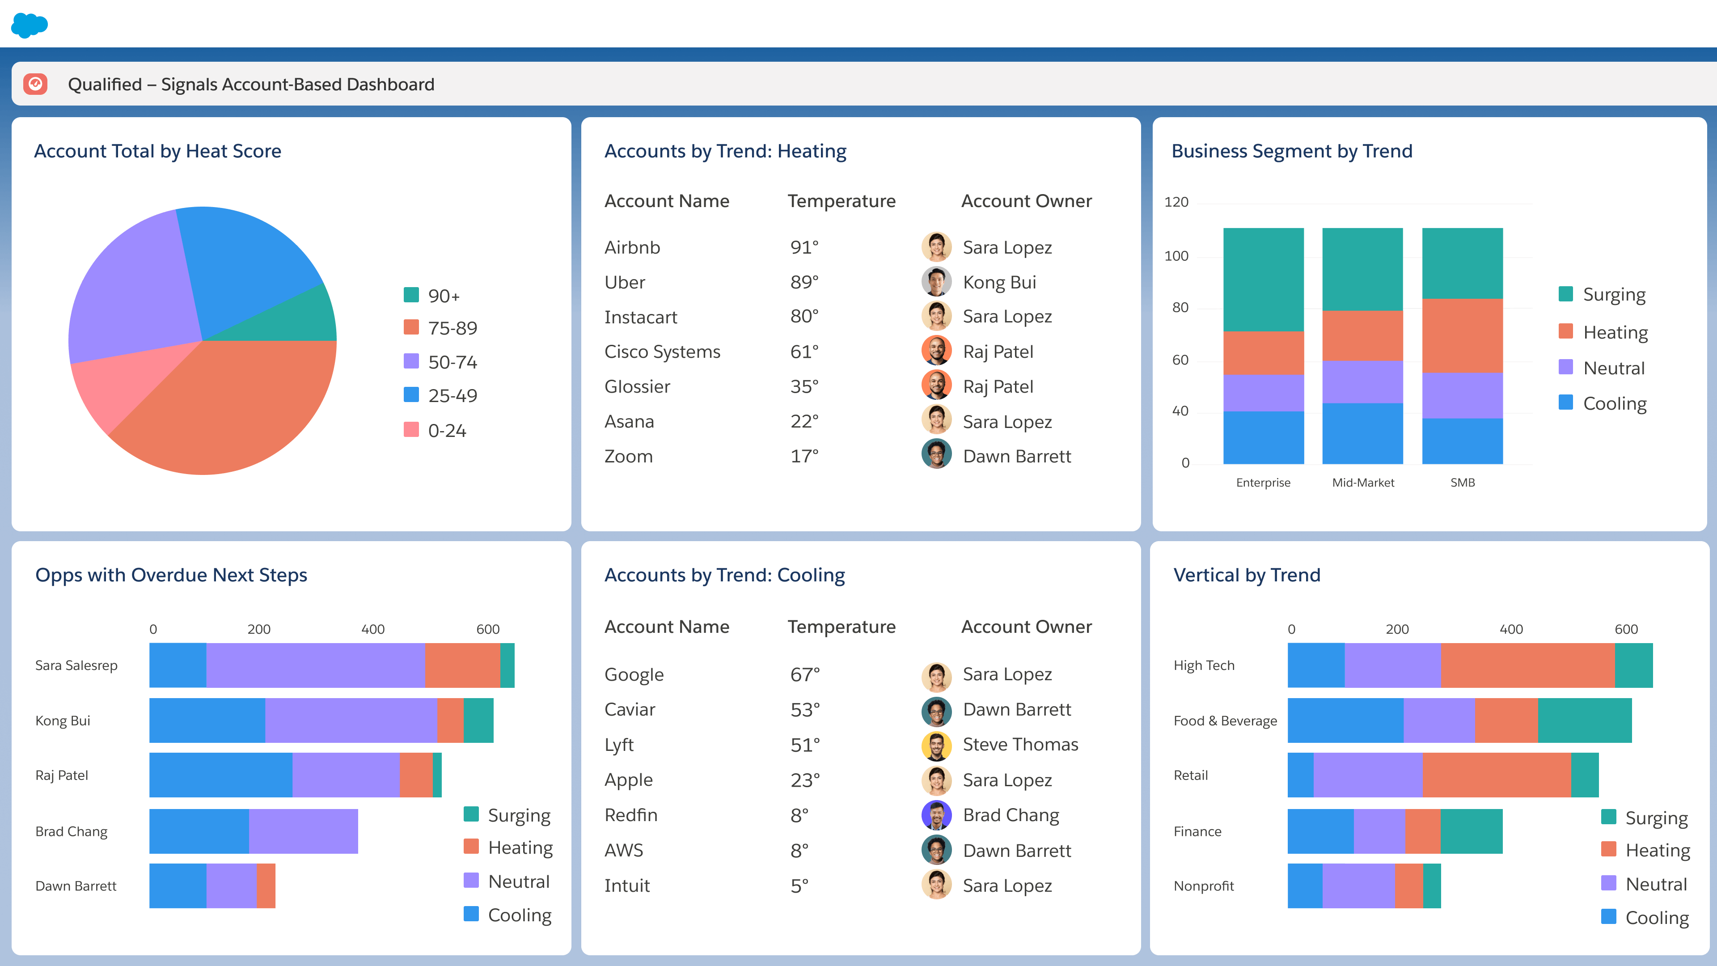Open the Intuit account name
1717x966 pixels.
point(626,885)
